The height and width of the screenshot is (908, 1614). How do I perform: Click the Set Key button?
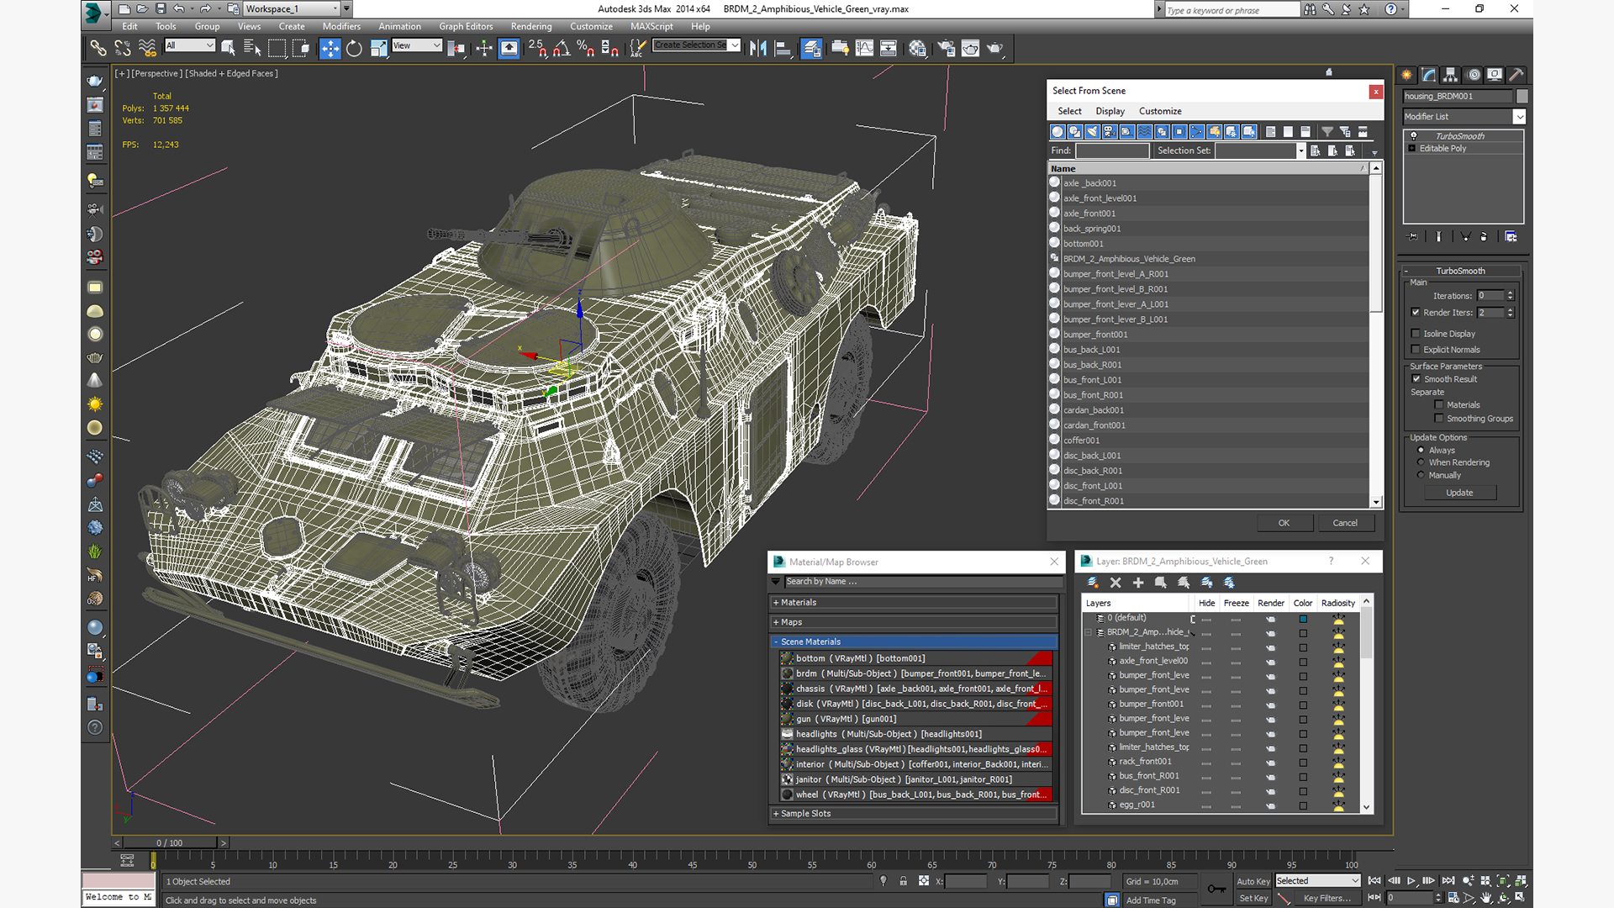[x=1253, y=899]
